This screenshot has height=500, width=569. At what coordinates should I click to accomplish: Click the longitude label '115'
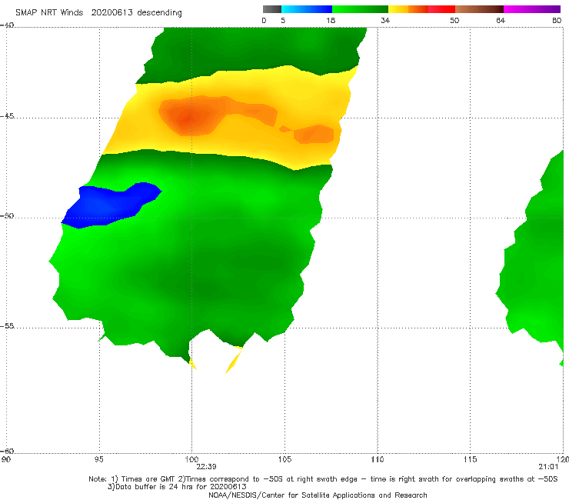coord(470,459)
